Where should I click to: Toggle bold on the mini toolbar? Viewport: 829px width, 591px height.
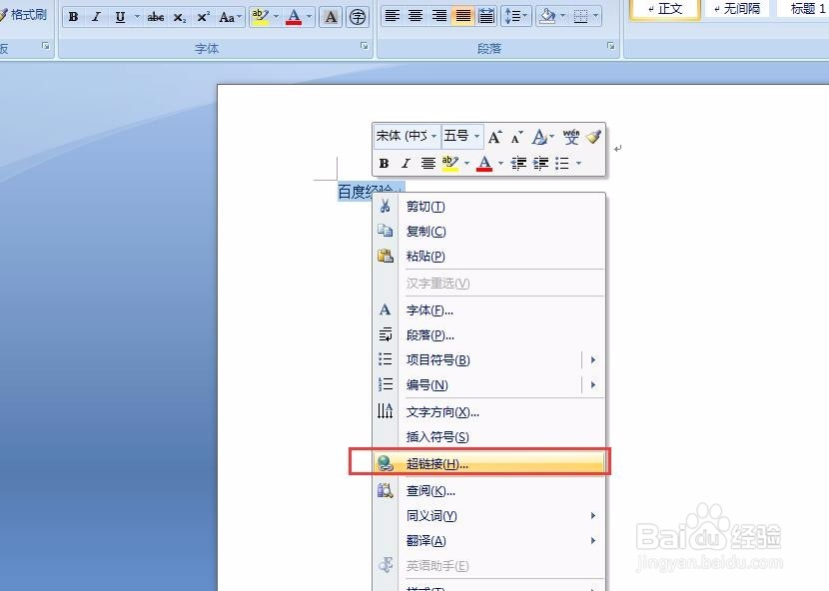click(x=383, y=163)
